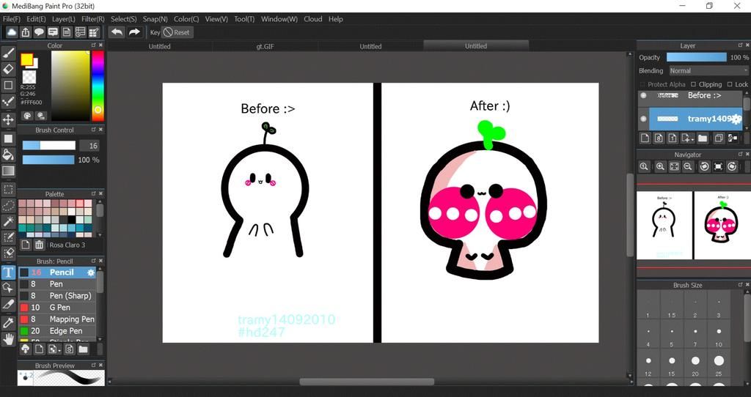Select the Lasso tool
This screenshot has height=397, width=751.
[8, 206]
